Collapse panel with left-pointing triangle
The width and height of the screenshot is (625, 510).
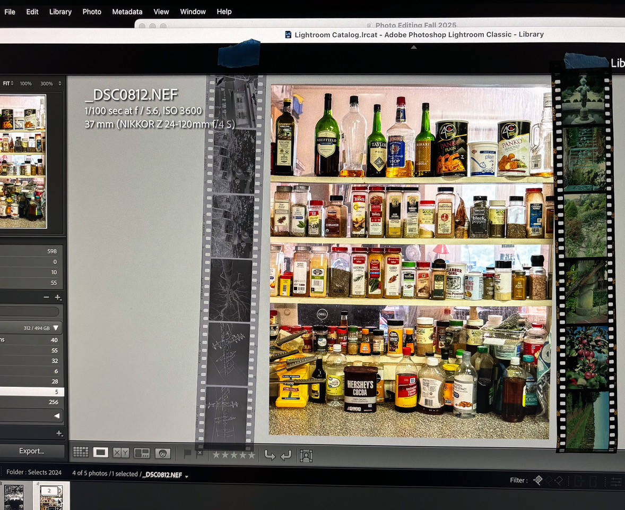tap(57, 415)
